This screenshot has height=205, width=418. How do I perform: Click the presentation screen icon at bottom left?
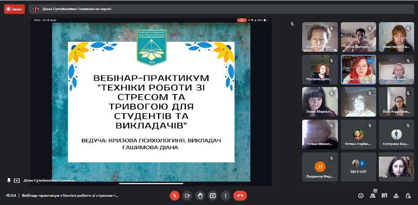coord(17,181)
